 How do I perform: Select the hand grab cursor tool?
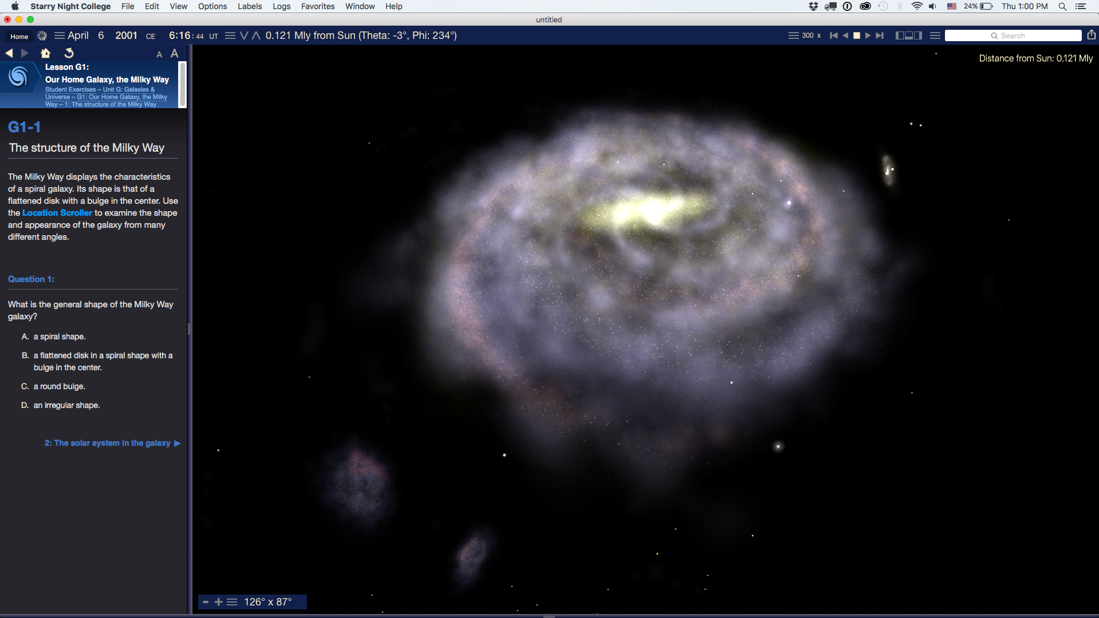tap(42, 35)
